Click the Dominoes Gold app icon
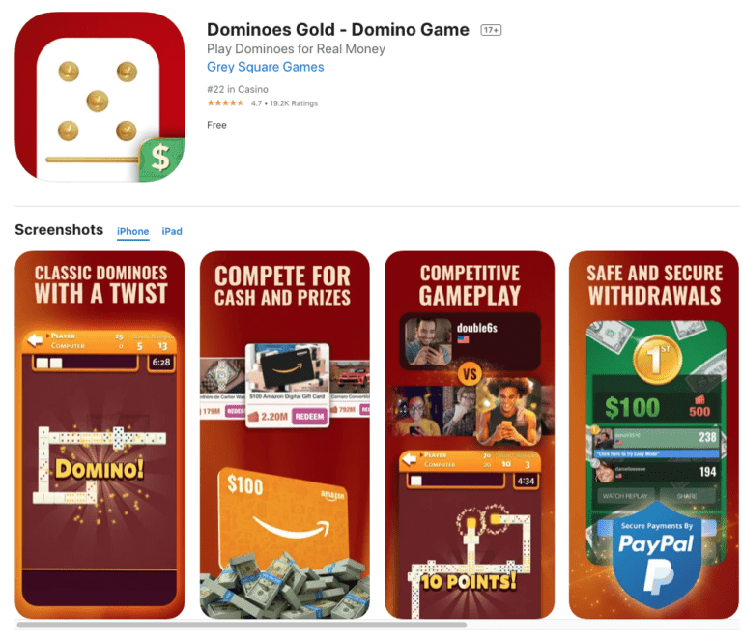Image resolution: width=742 pixels, height=642 pixels. 100,97
